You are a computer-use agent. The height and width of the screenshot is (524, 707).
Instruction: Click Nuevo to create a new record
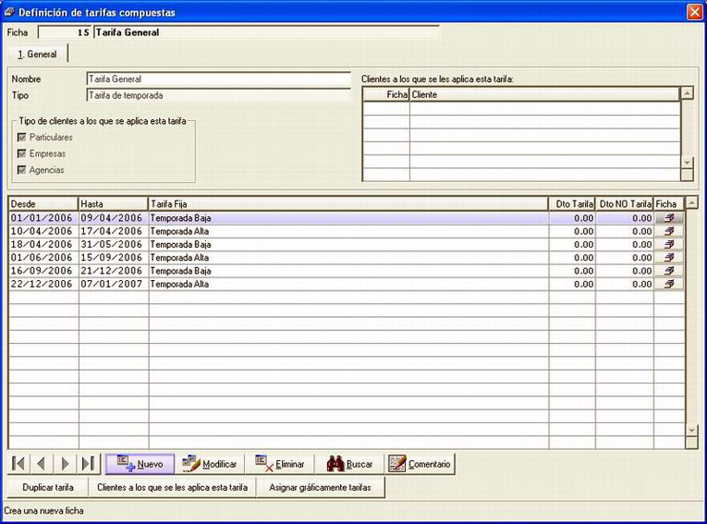pyautogui.click(x=140, y=464)
